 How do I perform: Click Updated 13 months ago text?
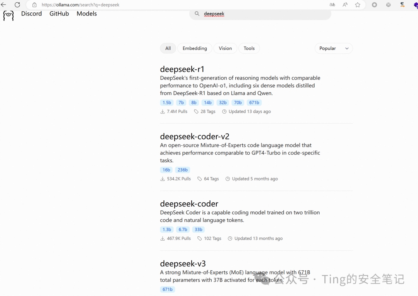pos(259,239)
